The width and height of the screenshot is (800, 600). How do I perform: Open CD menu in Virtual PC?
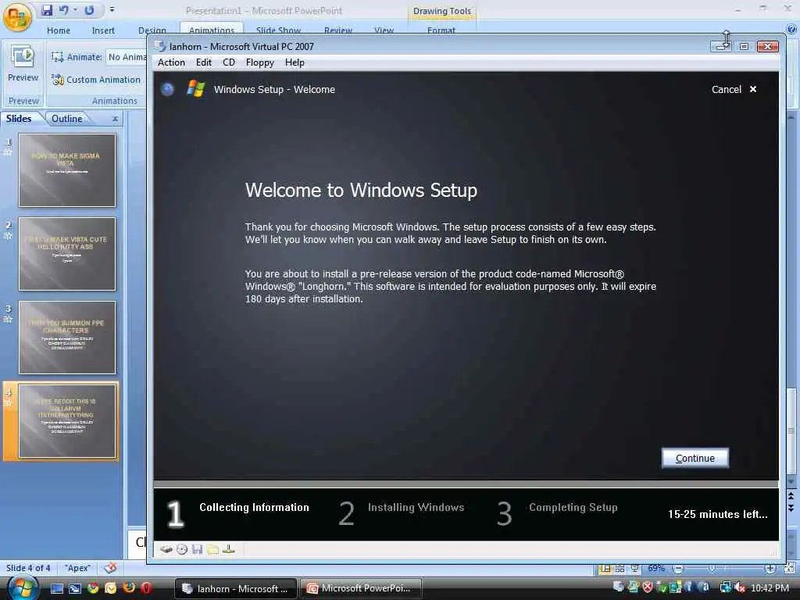click(229, 62)
